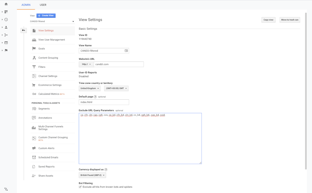The image size is (312, 193).
Task: Open the Acquisition branching icon
Action: click(x=6, y=35)
